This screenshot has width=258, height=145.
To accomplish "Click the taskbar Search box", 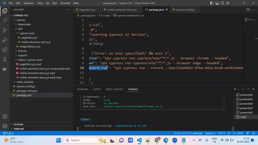I will pyautogui.click(x=85, y=140).
